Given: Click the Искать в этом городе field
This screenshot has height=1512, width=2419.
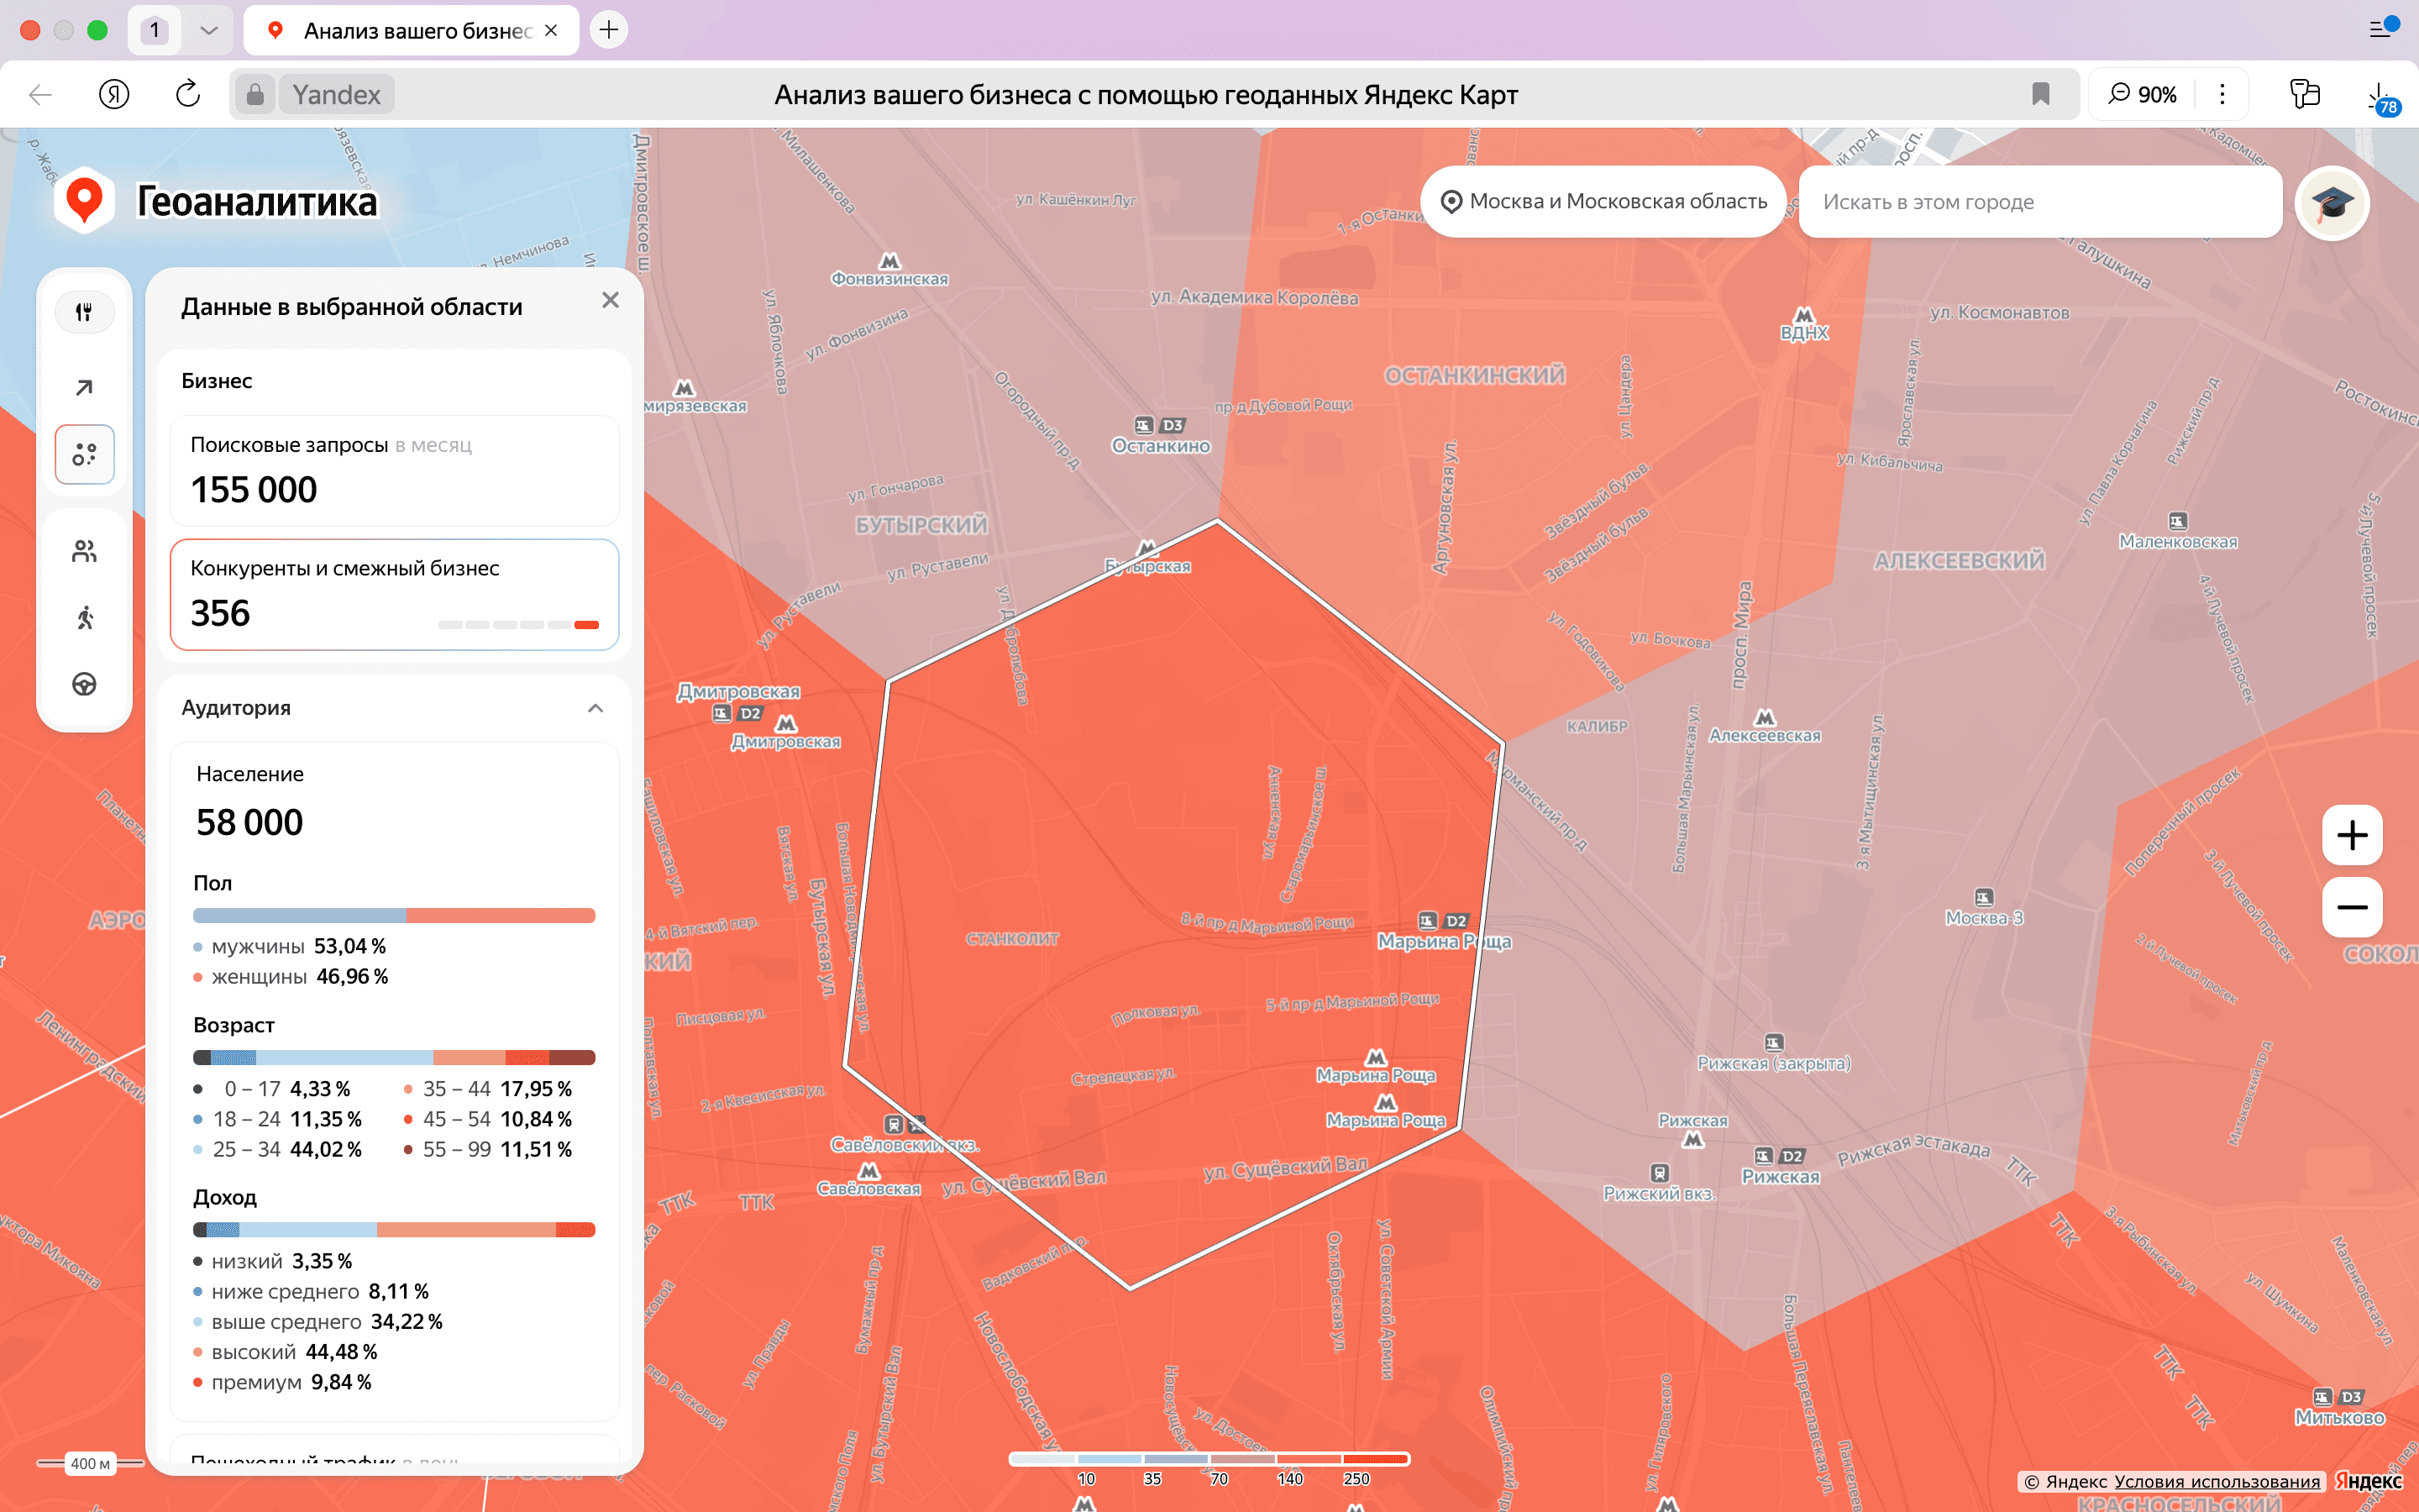Looking at the screenshot, I should (x=2039, y=202).
